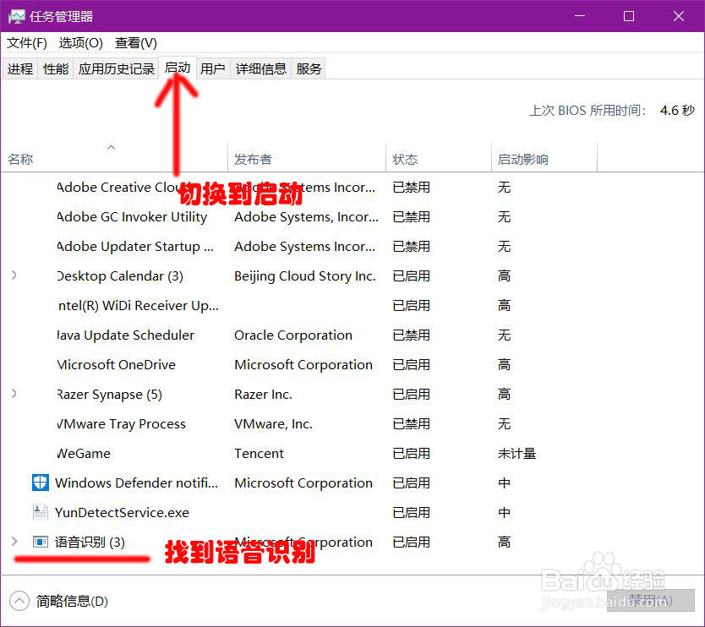Open the 选项 menu
Viewport: 705px width, 627px height.
[x=80, y=43]
